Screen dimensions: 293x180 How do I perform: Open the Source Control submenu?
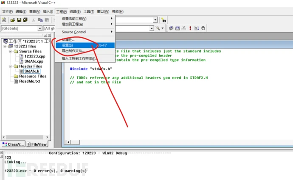coord(85,32)
